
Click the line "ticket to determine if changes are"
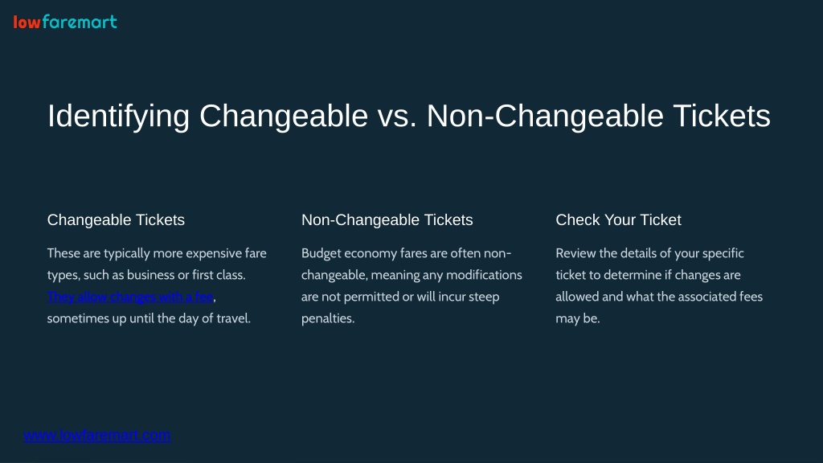pyautogui.click(x=649, y=275)
